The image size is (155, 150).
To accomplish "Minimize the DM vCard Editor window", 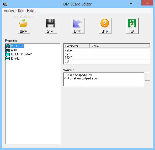I will [x=131, y=3].
